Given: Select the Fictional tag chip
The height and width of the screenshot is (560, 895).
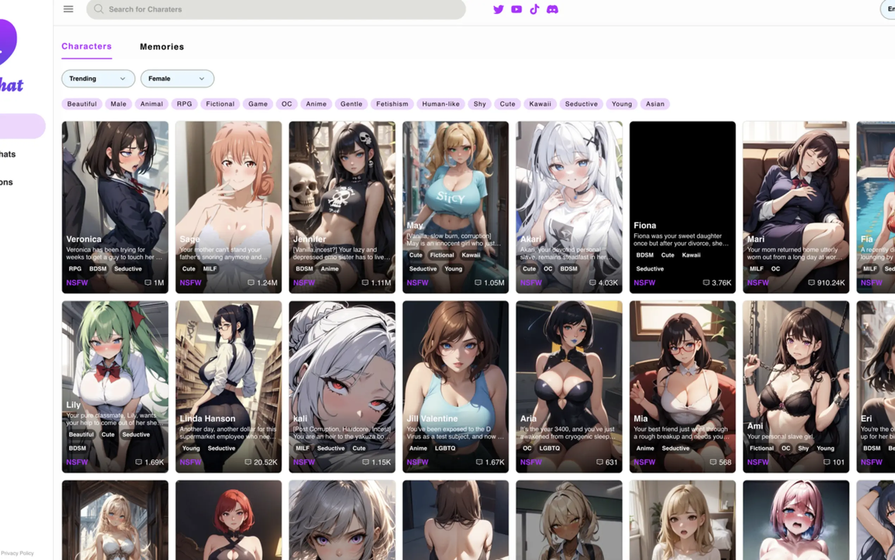Looking at the screenshot, I should (x=220, y=104).
